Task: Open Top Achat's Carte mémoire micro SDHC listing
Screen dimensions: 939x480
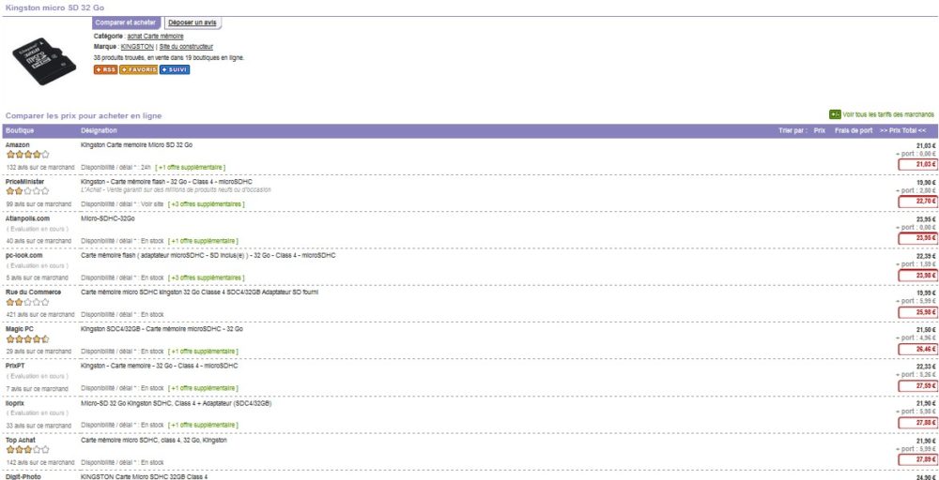Action: pos(154,440)
